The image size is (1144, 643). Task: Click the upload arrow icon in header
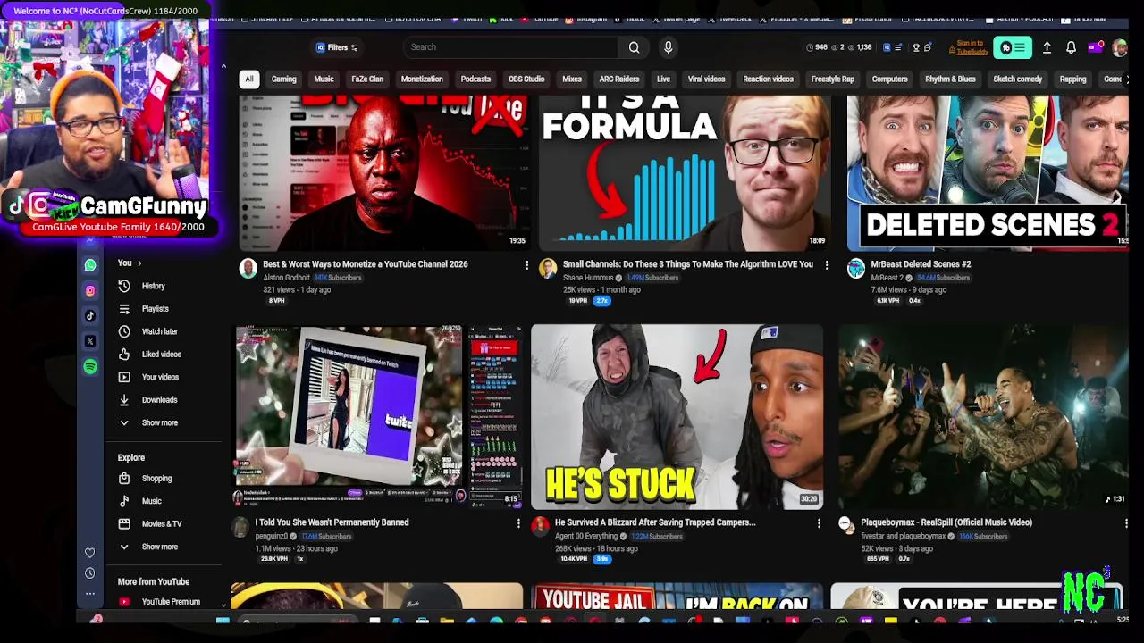tap(1047, 47)
